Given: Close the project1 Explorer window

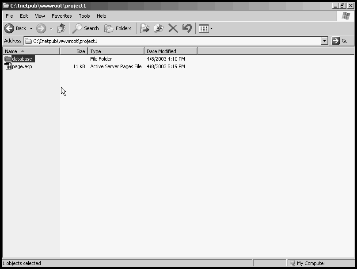Looking at the screenshot, I should pos(350,6).
